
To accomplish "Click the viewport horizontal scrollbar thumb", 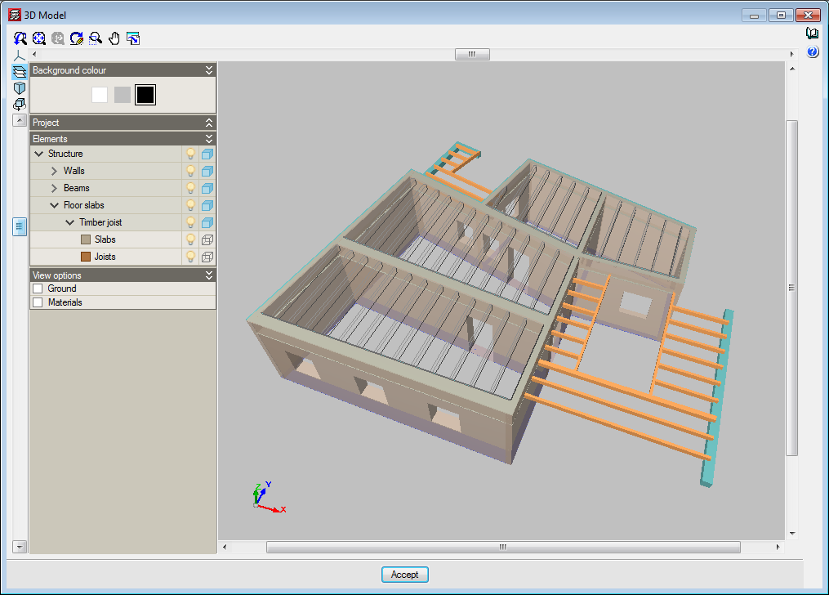I will pyautogui.click(x=503, y=547).
